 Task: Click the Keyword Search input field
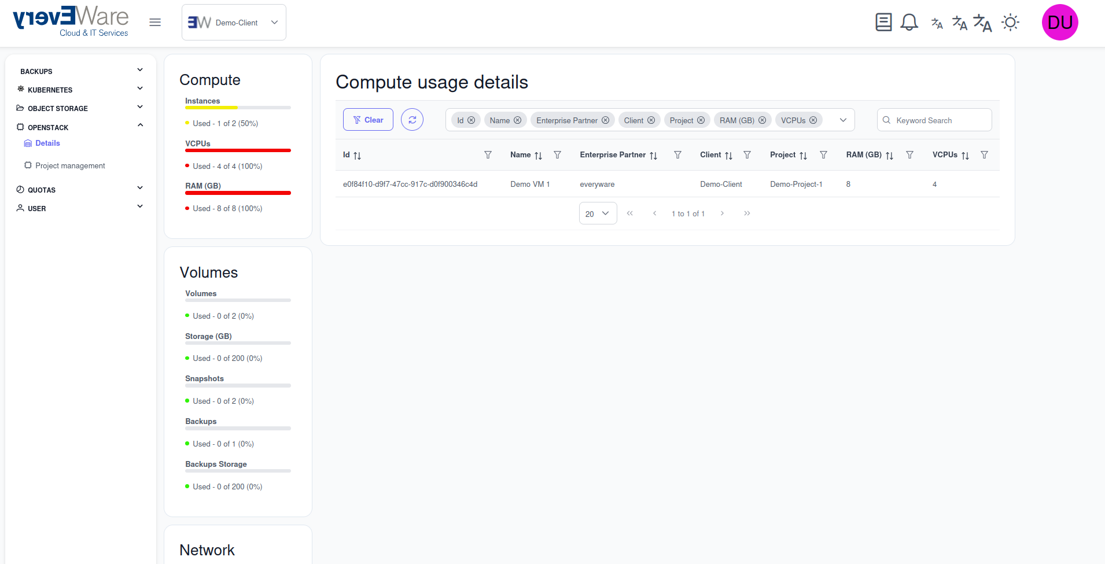tap(940, 120)
